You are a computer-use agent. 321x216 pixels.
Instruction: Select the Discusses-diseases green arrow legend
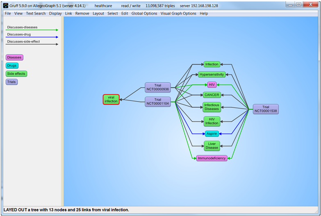(x=32, y=30)
